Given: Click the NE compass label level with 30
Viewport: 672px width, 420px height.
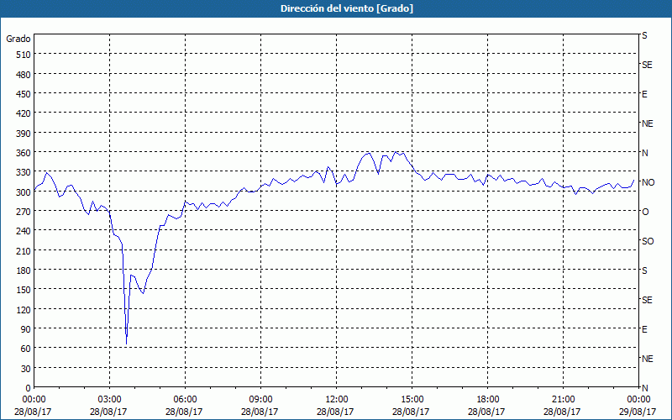Looking at the screenshot, I should point(647,359).
